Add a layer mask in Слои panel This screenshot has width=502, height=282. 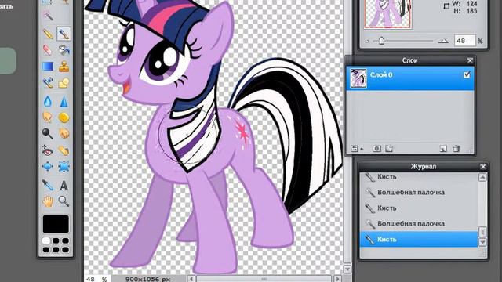point(376,148)
